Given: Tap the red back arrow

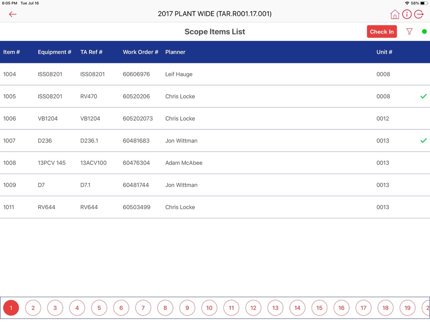Looking at the screenshot, I should 12,14.
